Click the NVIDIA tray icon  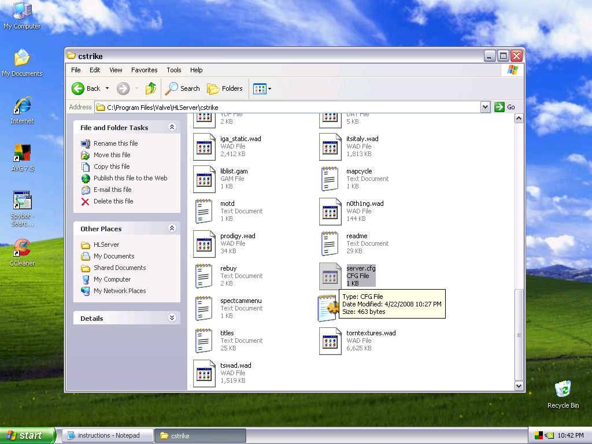point(548,436)
